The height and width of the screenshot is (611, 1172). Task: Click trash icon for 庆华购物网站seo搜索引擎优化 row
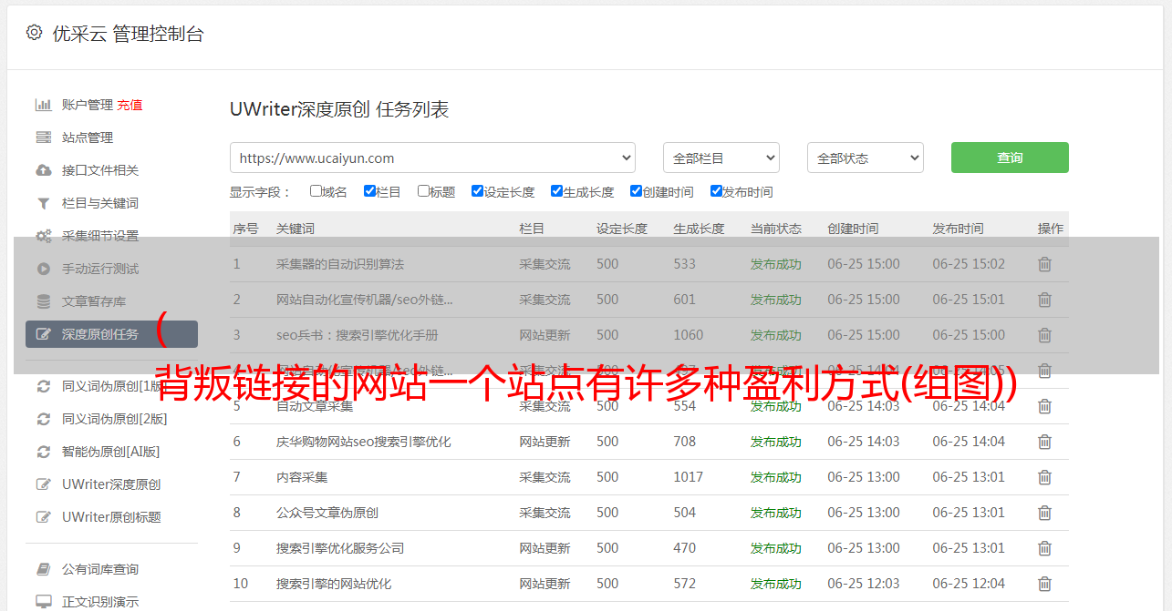click(1044, 442)
